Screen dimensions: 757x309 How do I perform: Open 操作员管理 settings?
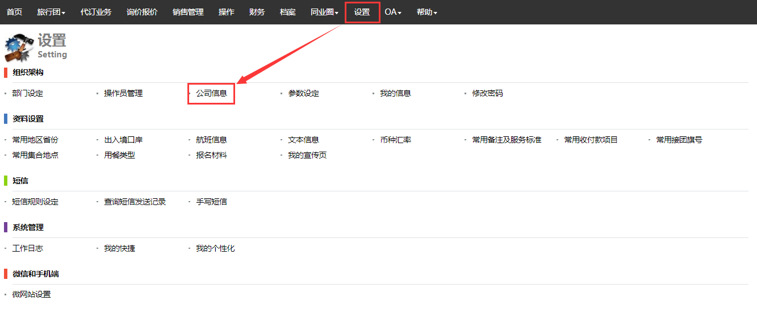pyautogui.click(x=123, y=93)
